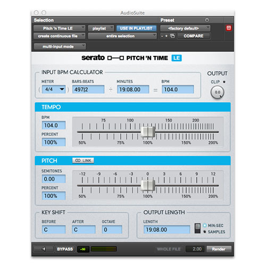Click the plus next-preset icon
The width and height of the screenshot is (266, 266).
(167, 36)
